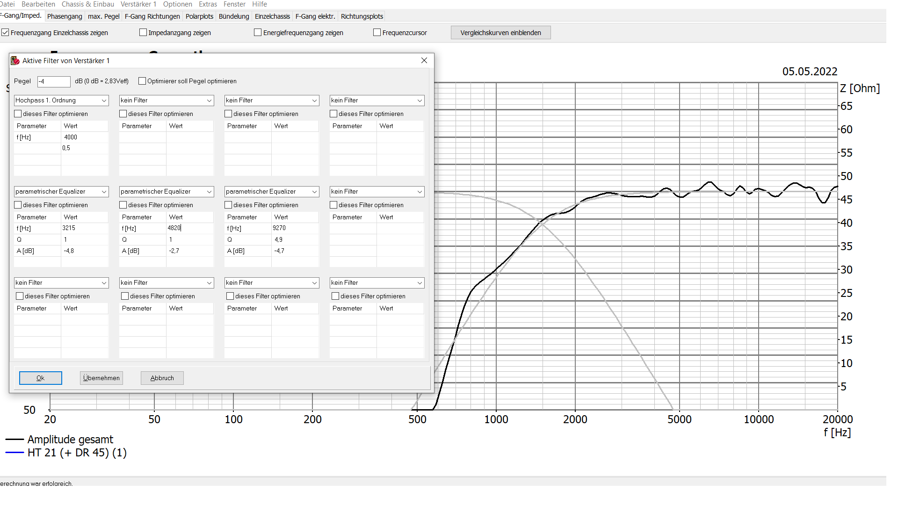Click the date label 05.05.2022
This screenshot has width=898, height=505.
click(810, 72)
